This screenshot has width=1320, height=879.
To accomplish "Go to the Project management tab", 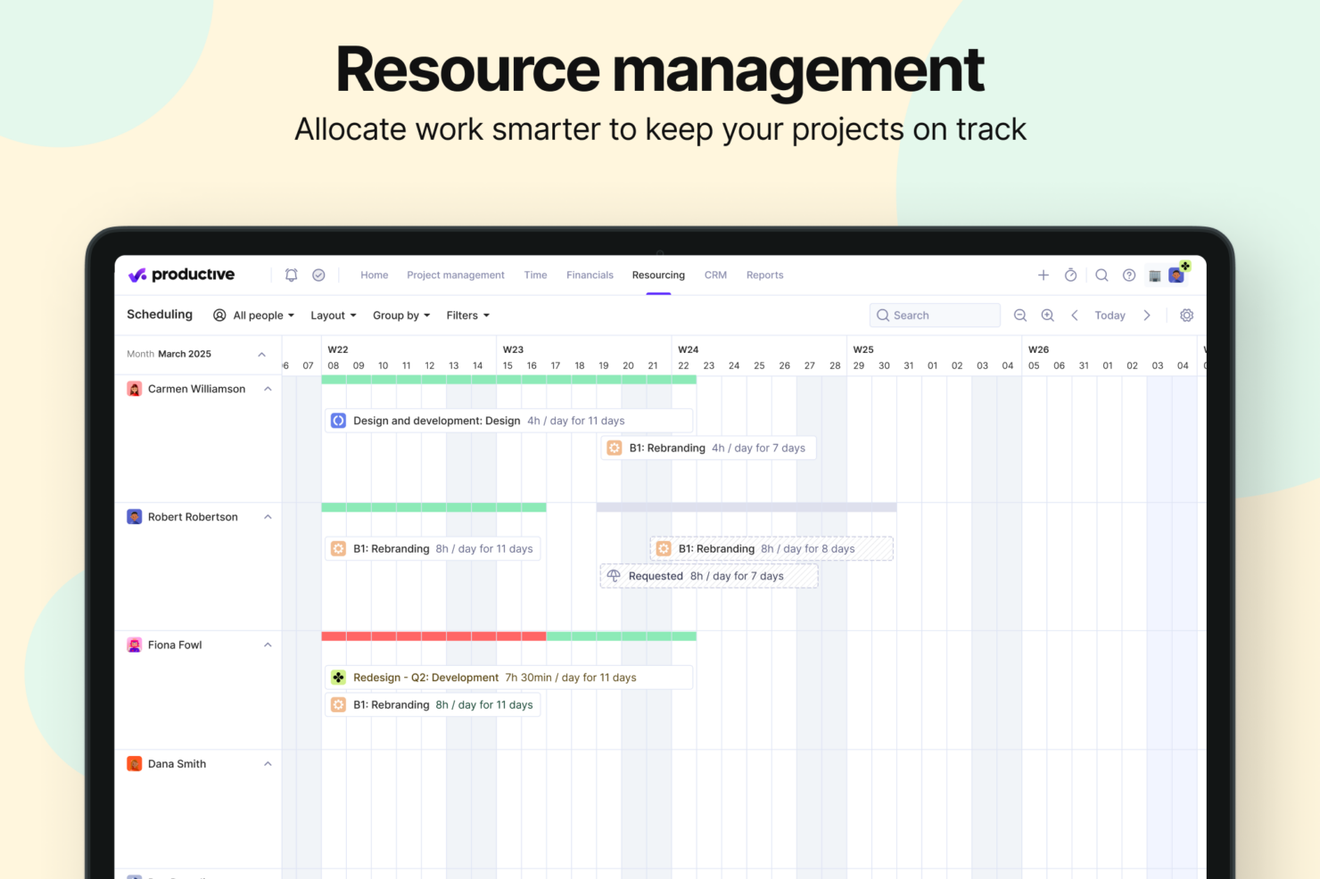I will pos(455,275).
